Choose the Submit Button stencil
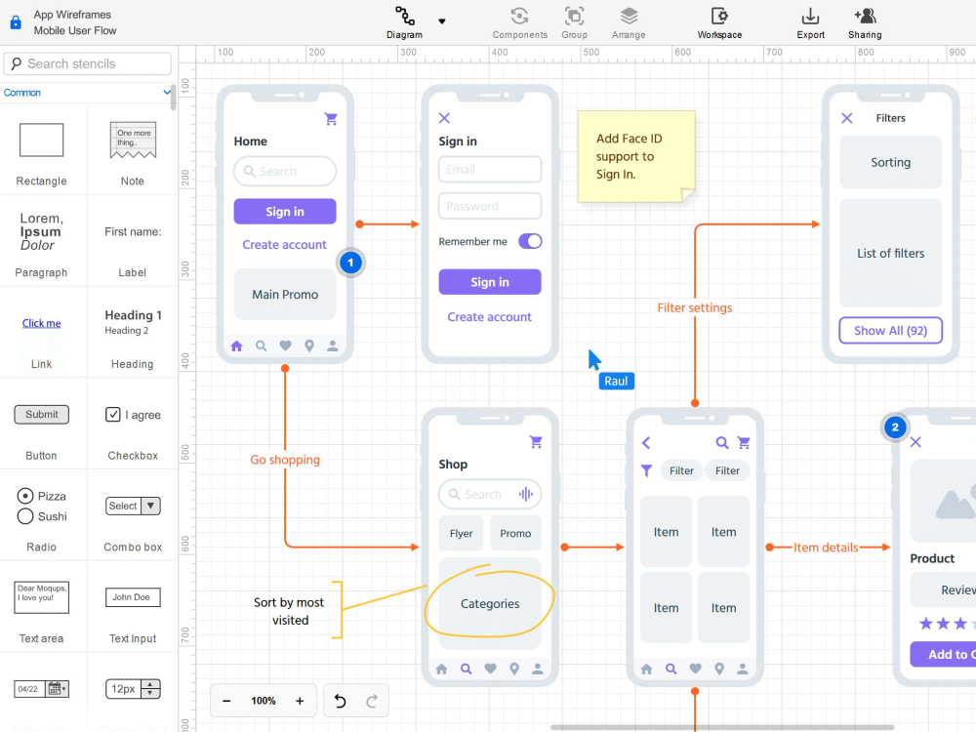Image resolution: width=976 pixels, height=732 pixels. coord(41,415)
